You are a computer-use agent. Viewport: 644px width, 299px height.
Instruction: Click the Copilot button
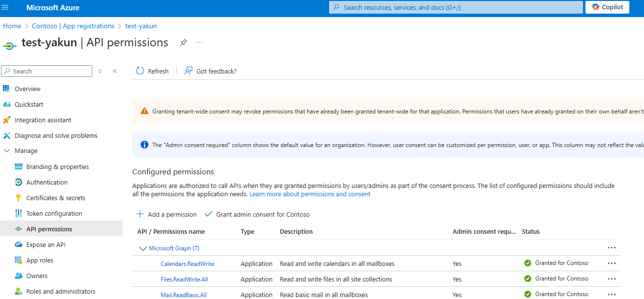(608, 7)
